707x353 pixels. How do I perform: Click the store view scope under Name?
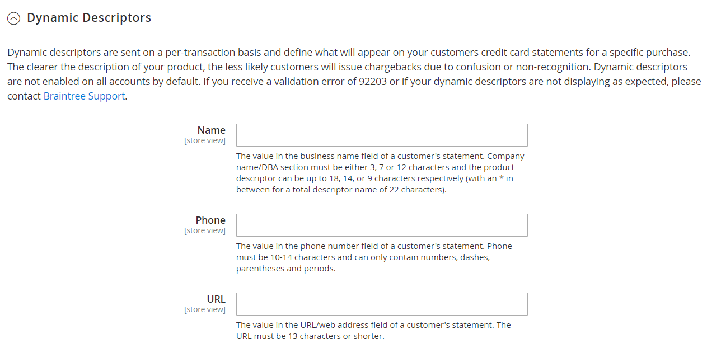[x=205, y=140]
